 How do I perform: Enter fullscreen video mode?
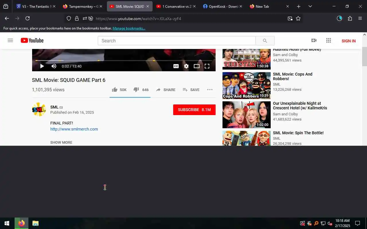(207, 66)
